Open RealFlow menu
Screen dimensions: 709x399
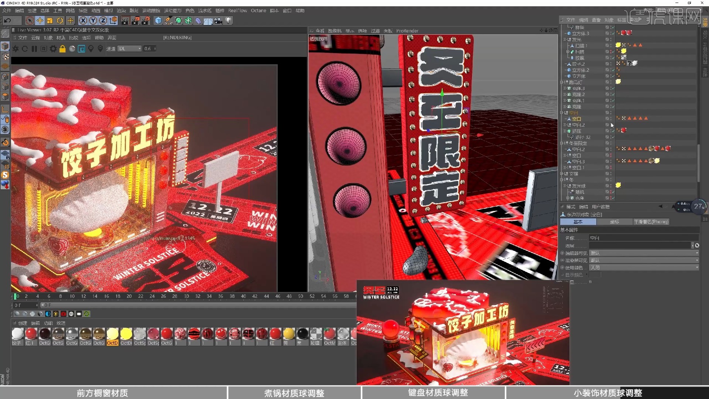[237, 11]
